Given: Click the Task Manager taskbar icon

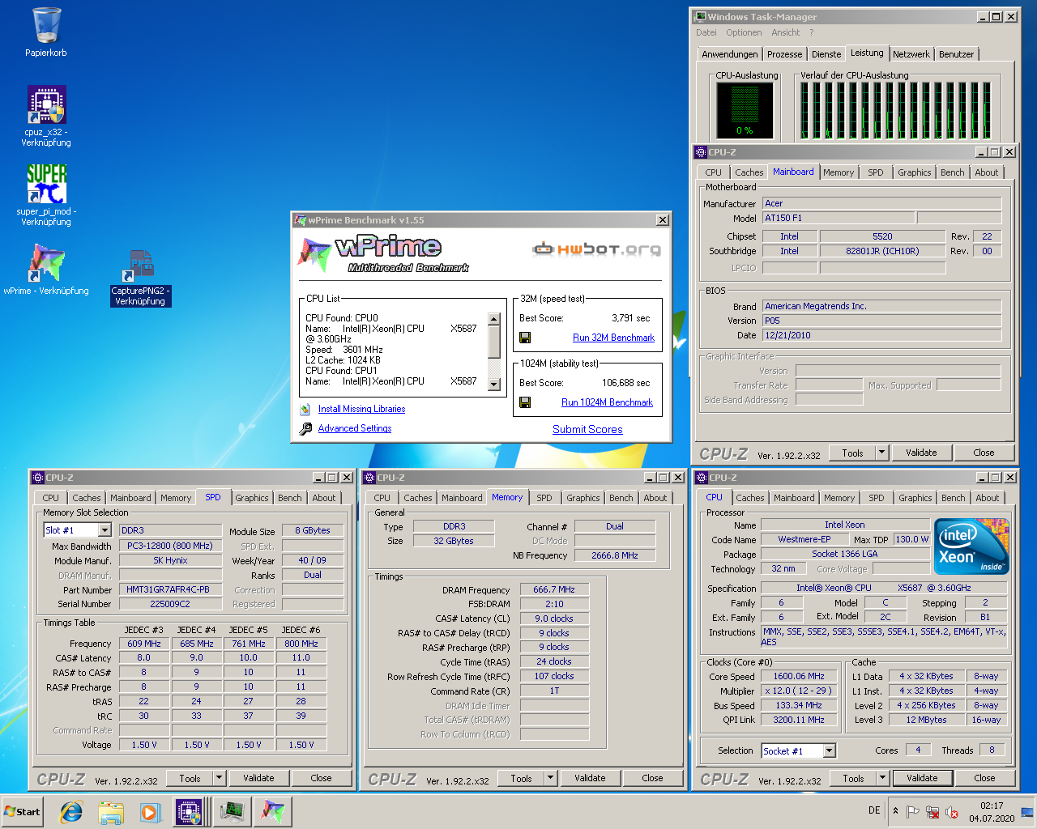Looking at the screenshot, I should click(x=232, y=812).
